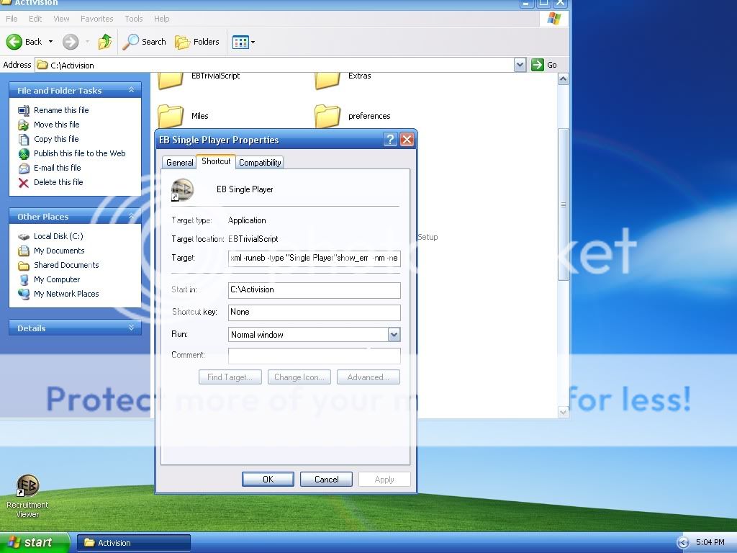Viewport: 737px width, 553px height.
Task: Click the Go button beside address bar
Action: tap(544, 65)
